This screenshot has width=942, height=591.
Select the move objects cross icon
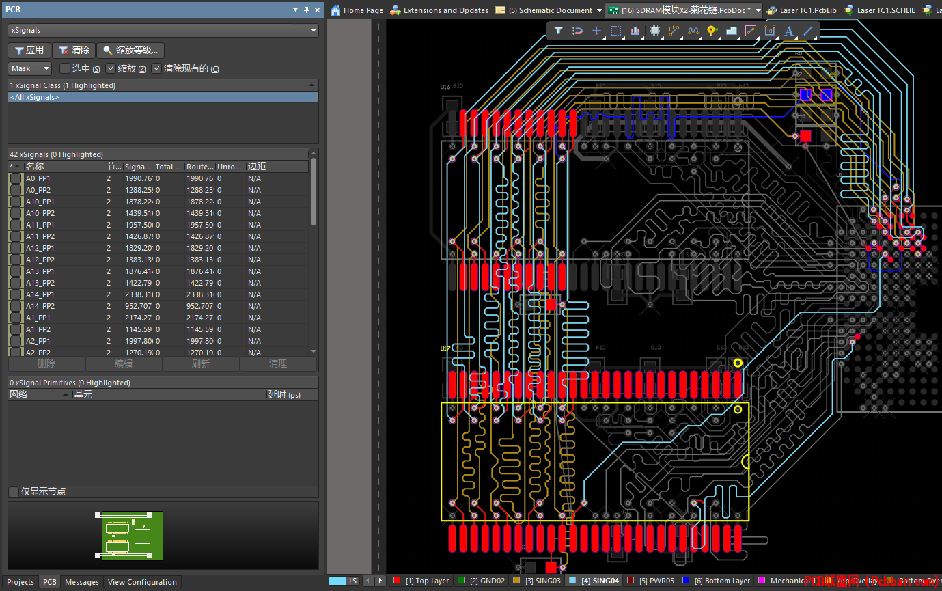click(596, 31)
